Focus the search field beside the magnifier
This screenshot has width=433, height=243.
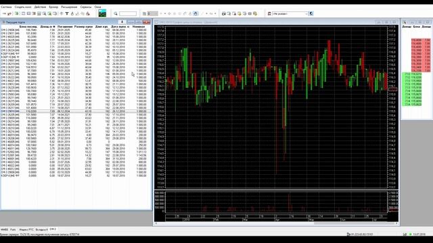pos(128,13)
